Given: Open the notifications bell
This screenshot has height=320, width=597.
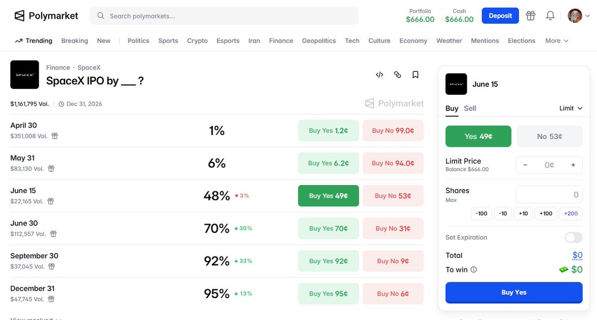Looking at the screenshot, I should point(550,16).
